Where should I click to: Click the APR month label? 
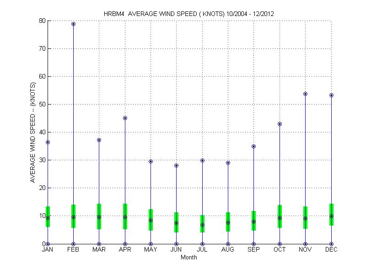tap(125, 249)
